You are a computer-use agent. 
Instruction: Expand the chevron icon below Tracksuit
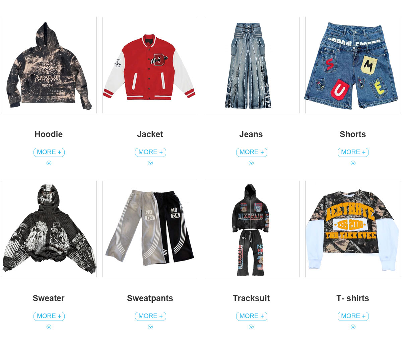coord(251,327)
